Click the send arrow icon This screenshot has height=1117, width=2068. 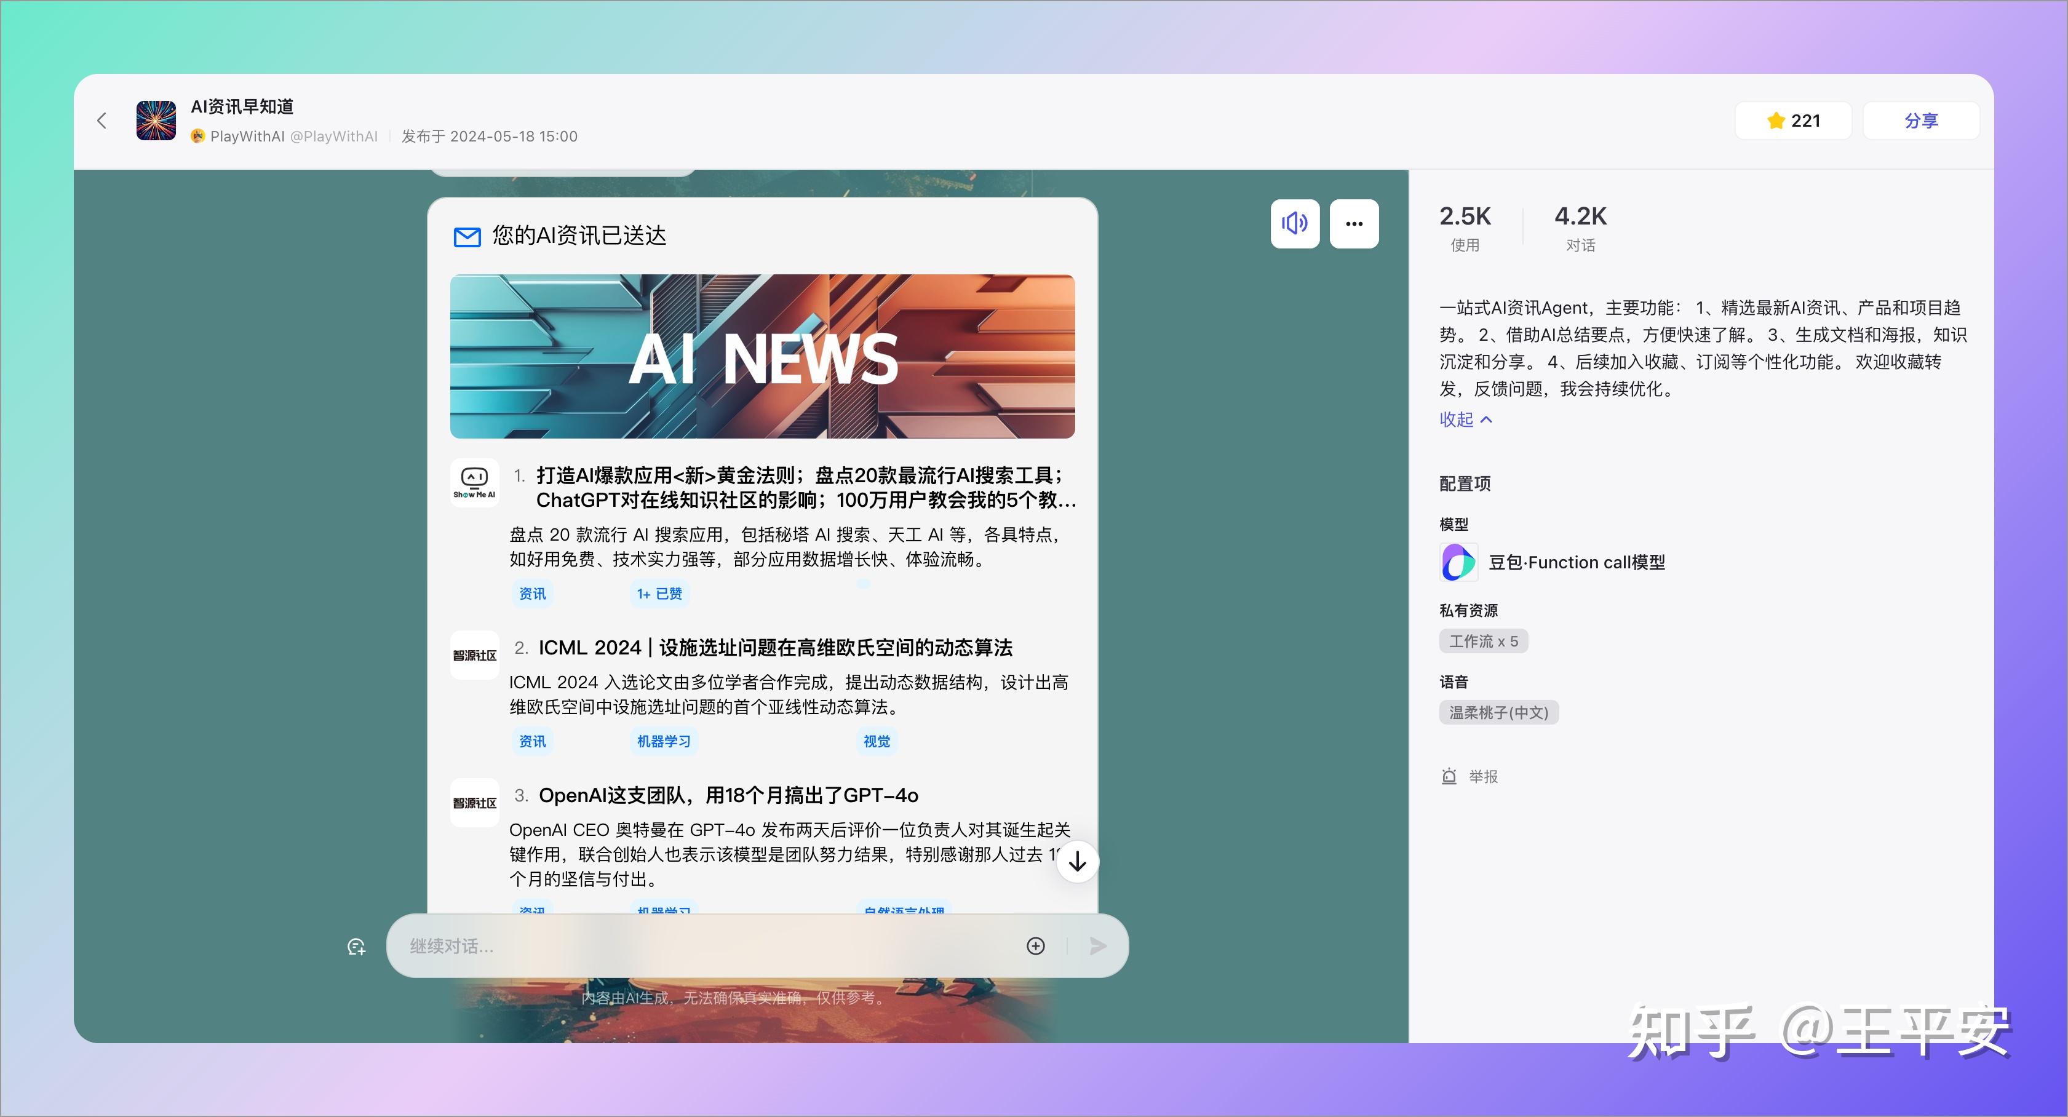click(1098, 946)
